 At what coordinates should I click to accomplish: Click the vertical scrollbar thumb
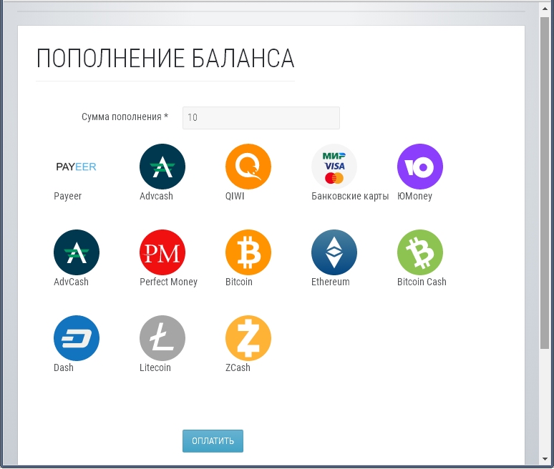click(545, 183)
